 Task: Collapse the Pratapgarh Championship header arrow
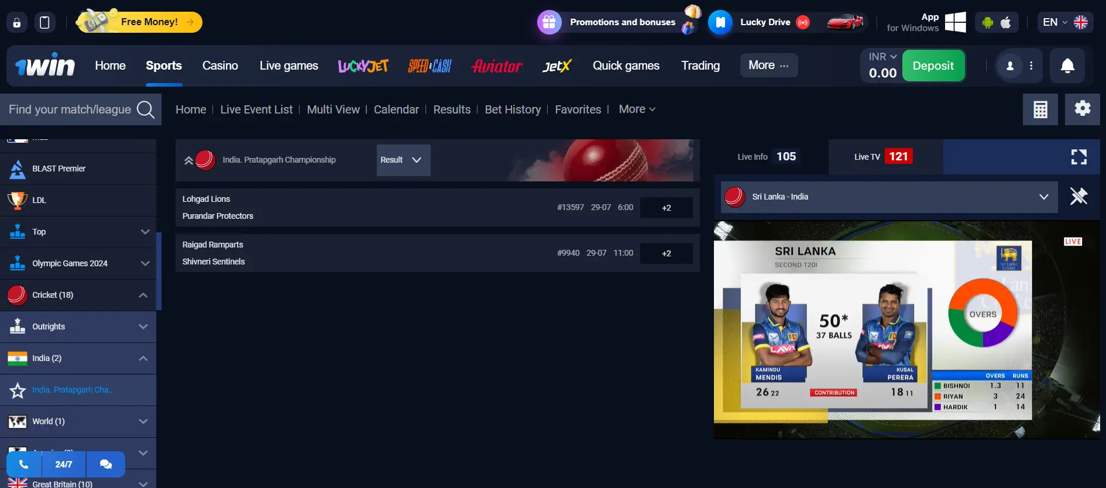coord(188,160)
